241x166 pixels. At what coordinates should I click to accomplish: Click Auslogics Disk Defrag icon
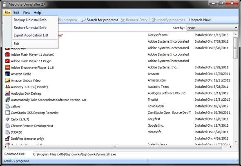click(x=7, y=93)
